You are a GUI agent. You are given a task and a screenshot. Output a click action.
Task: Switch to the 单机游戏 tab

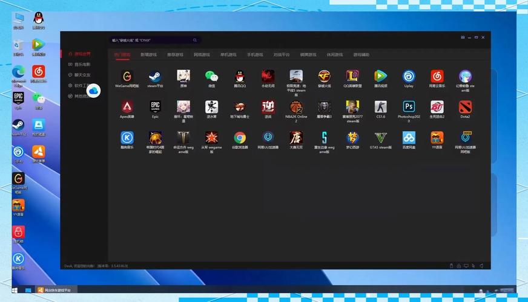click(x=228, y=54)
